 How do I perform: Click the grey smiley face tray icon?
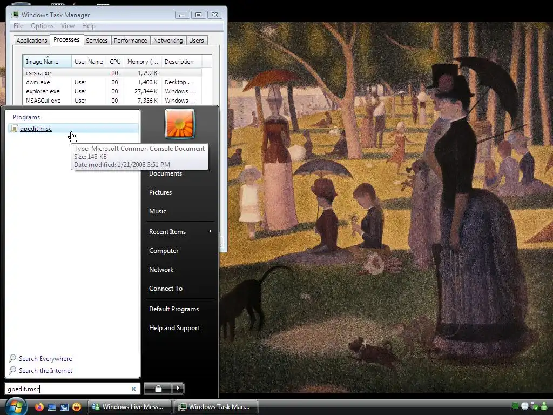tap(525, 406)
